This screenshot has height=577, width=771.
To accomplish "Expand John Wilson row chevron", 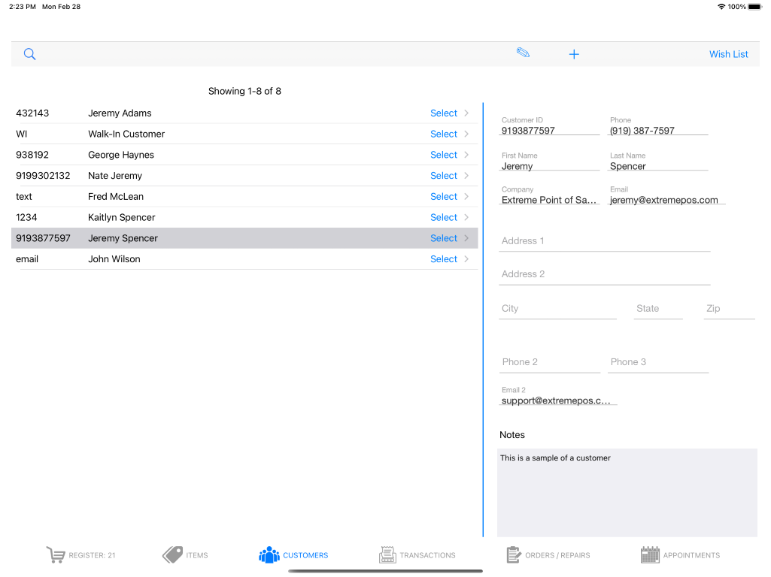I will point(466,259).
